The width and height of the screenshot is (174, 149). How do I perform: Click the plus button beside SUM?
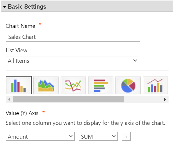(x=126, y=137)
